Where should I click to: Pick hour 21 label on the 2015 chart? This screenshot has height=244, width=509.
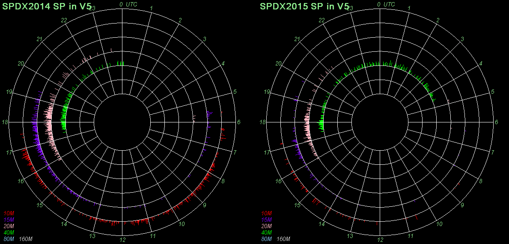pos(297,39)
